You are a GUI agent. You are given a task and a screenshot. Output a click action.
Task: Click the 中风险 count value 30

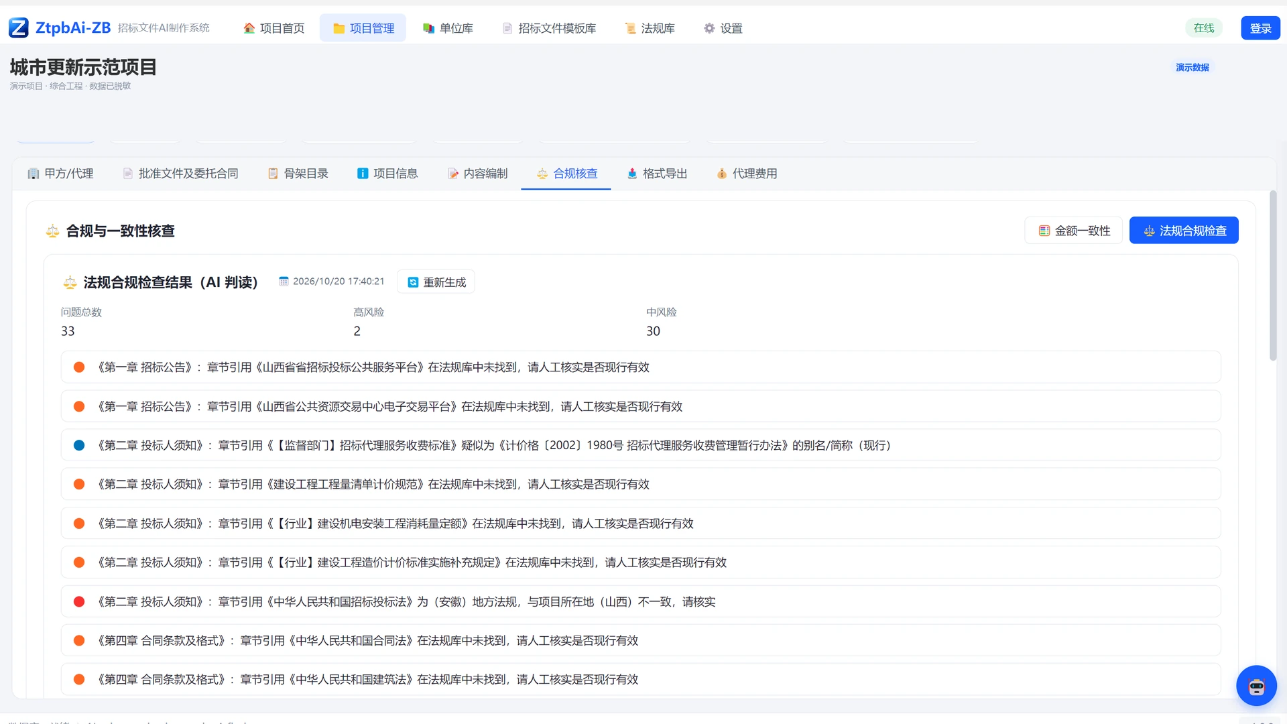[653, 331]
